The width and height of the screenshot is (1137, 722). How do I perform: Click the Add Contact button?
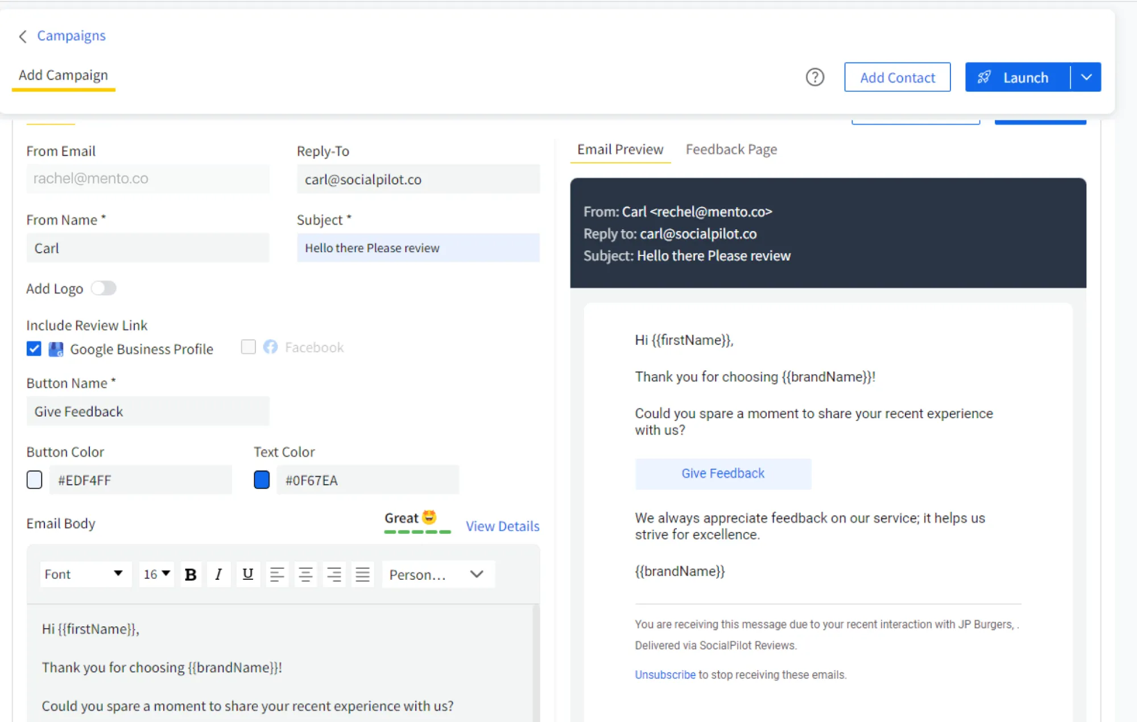tap(898, 77)
